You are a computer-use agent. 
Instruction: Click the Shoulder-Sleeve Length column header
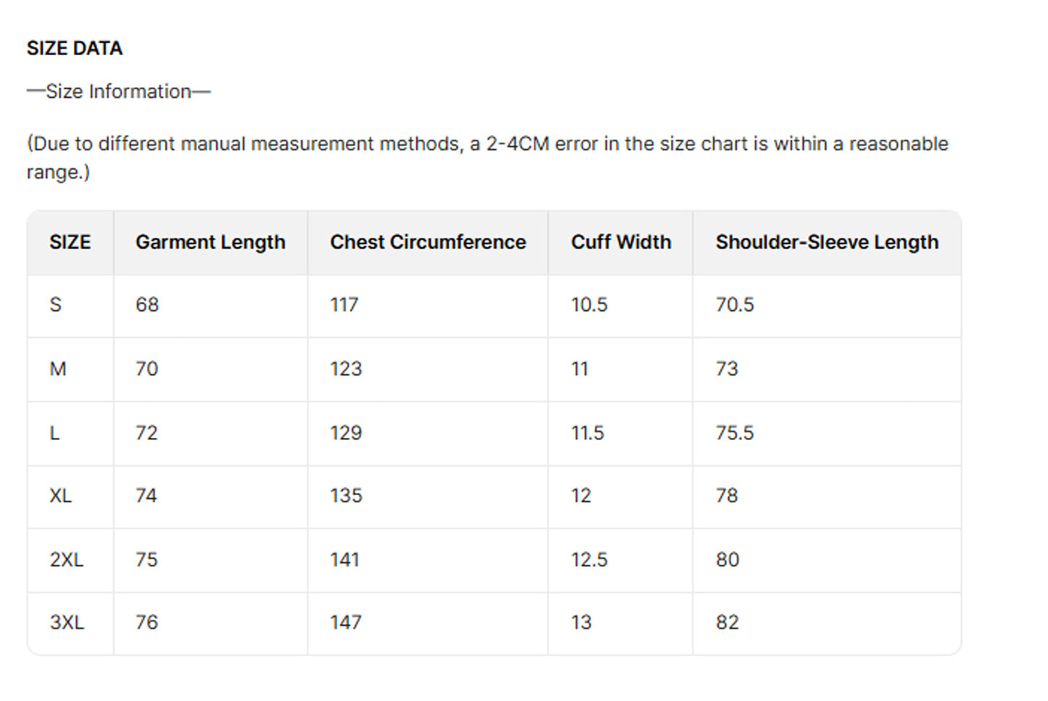[827, 242]
